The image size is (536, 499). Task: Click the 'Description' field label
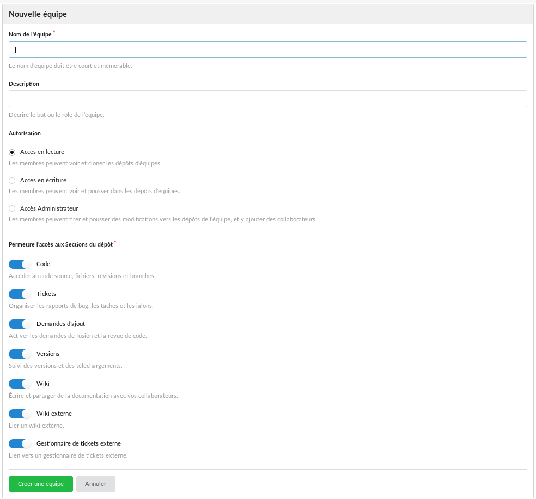[x=24, y=84]
